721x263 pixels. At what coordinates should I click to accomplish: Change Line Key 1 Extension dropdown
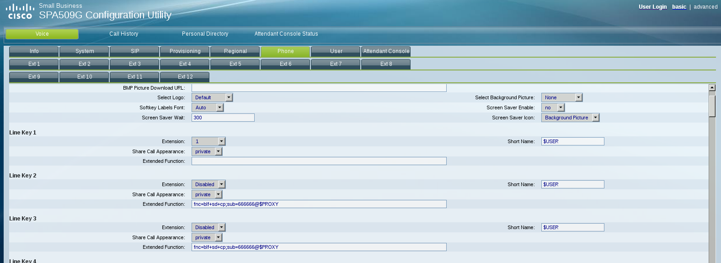[x=208, y=141]
